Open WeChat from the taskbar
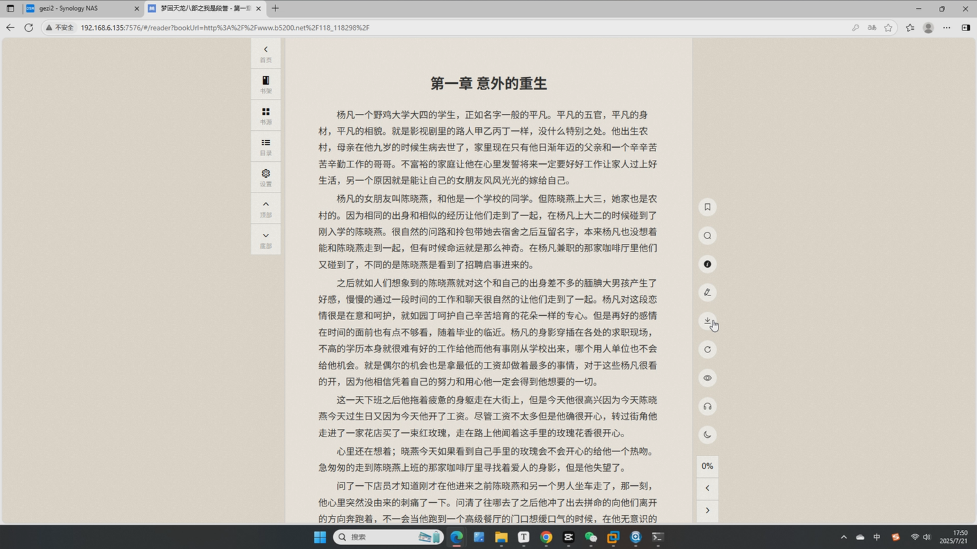The width and height of the screenshot is (977, 549). coord(591,537)
